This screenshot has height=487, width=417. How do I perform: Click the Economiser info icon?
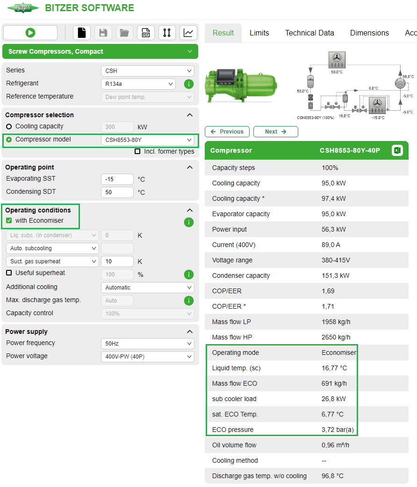tap(188, 222)
